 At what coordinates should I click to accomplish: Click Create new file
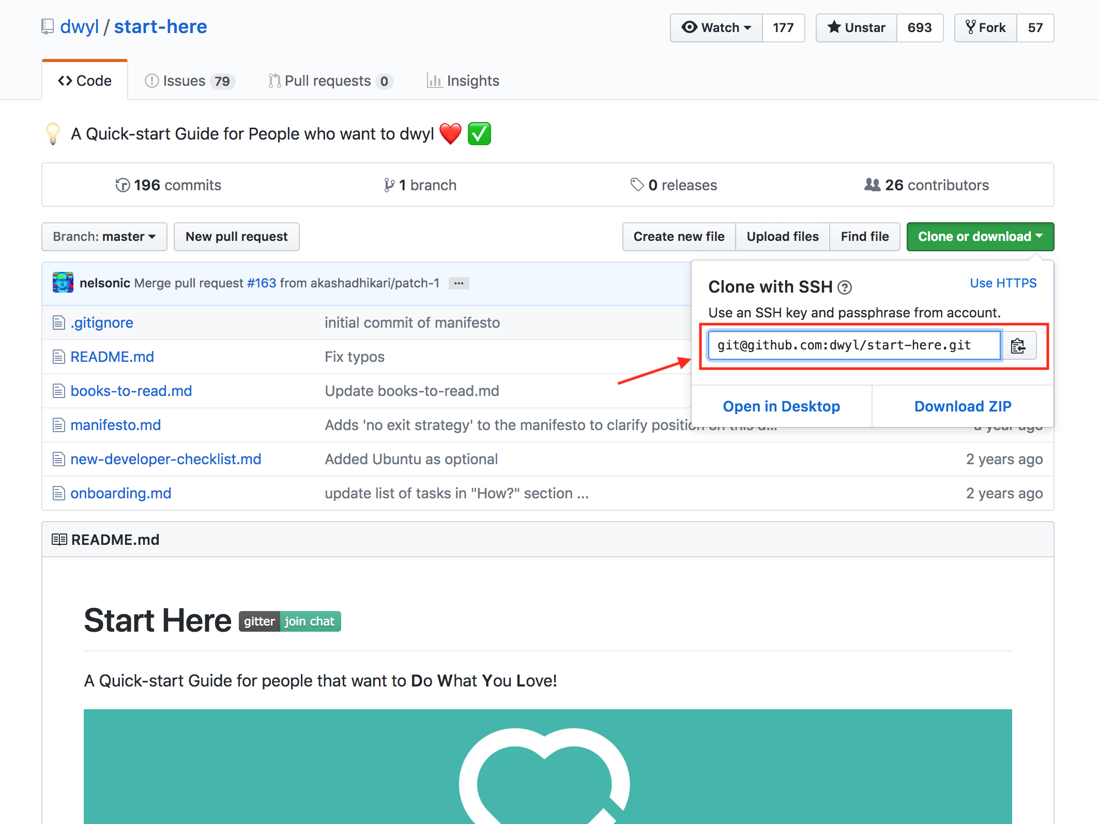679,237
